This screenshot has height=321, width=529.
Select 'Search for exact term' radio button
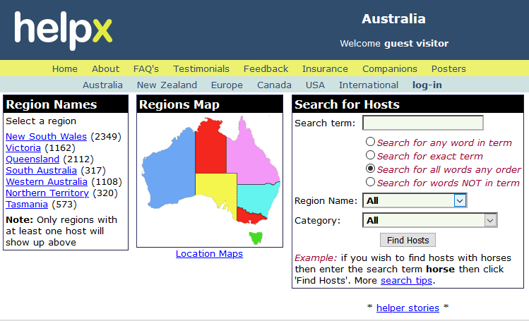(x=370, y=155)
